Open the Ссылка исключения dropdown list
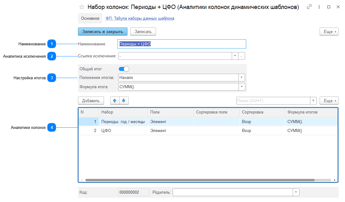The width and height of the screenshot is (345, 202). coord(235,56)
